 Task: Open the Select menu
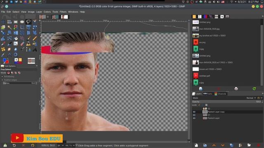(x=16, y=12)
